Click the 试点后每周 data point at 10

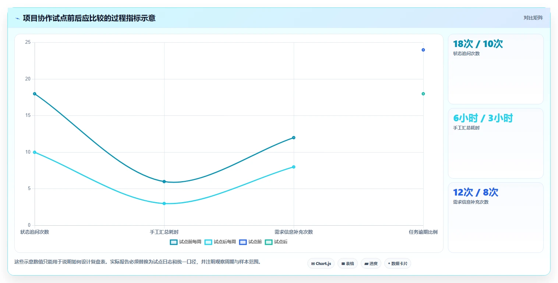click(35, 152)
